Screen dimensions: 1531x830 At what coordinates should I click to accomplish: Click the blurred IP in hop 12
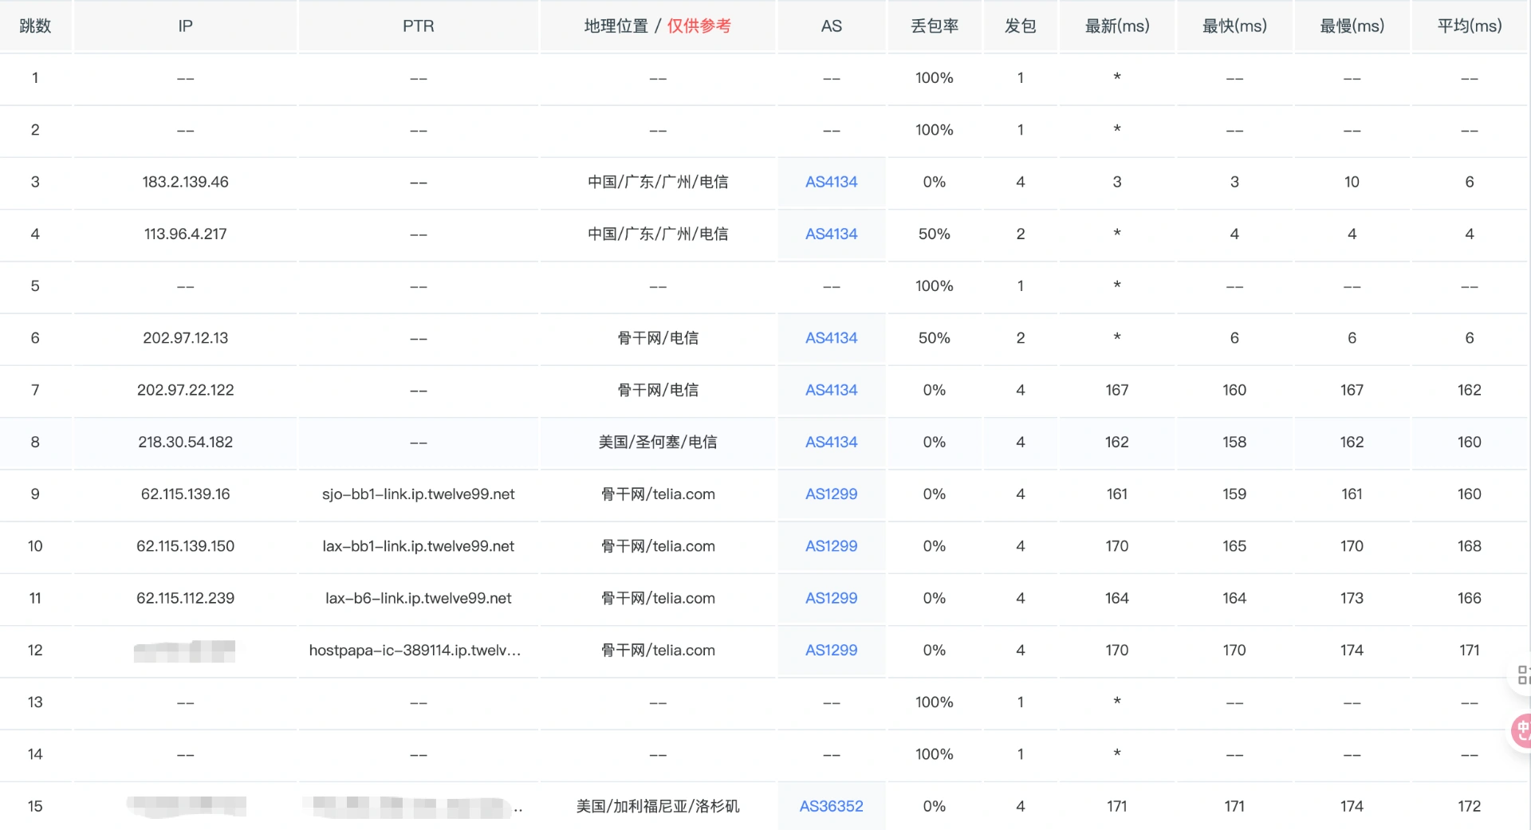184,651
